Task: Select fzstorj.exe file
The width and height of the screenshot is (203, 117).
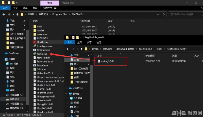Action: (42, 65)
